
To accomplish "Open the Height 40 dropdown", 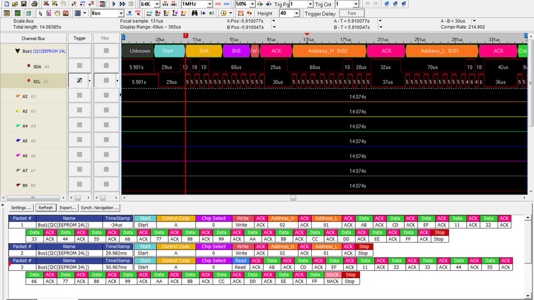I will (296, 13).
